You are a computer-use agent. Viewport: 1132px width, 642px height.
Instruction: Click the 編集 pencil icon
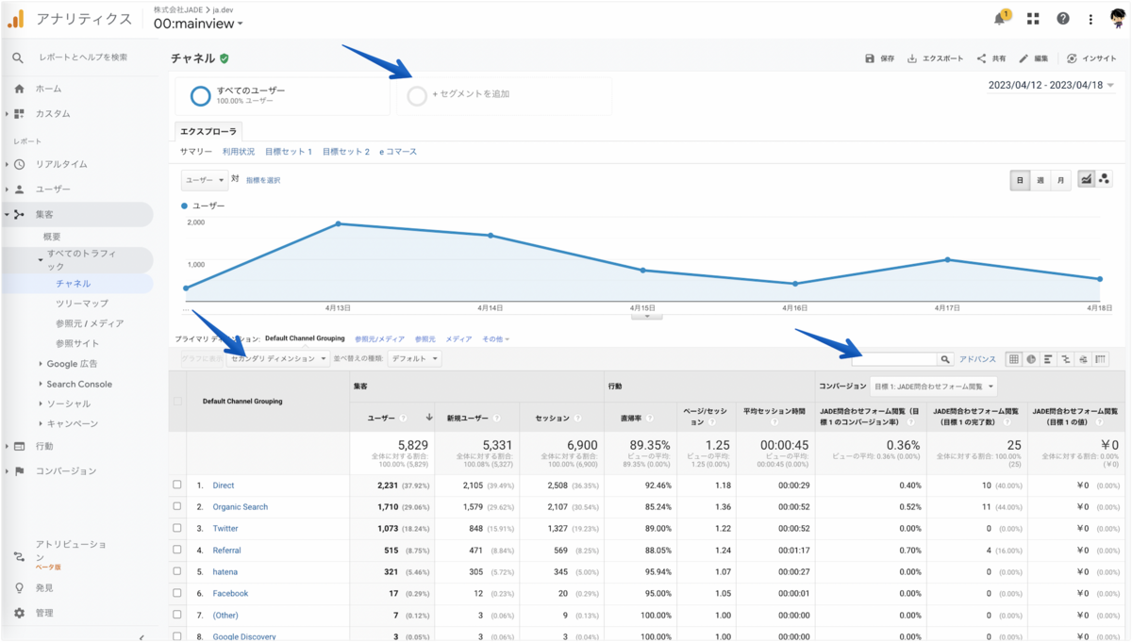pyautogui.click(x=1024, y=58)
